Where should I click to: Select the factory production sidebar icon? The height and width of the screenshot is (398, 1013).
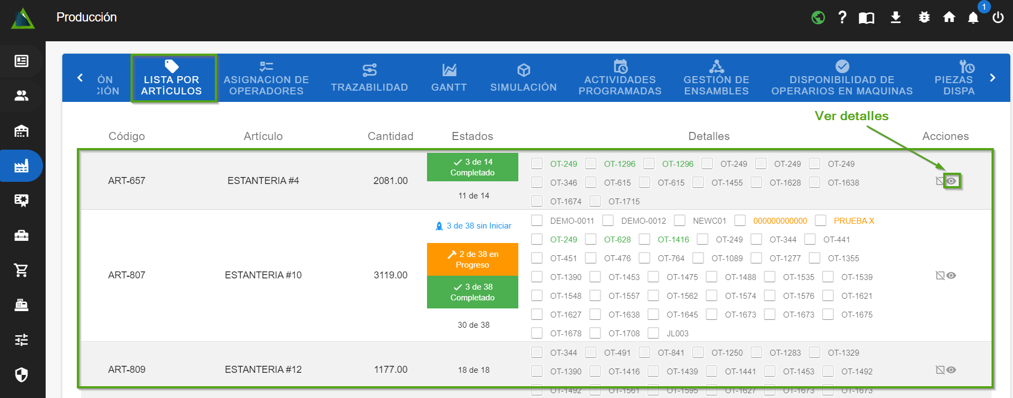click(x=21, y=166)
